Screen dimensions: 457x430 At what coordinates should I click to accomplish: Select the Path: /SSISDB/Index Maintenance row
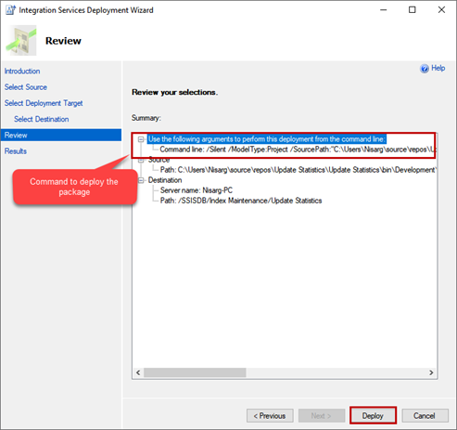coord(241,201)
